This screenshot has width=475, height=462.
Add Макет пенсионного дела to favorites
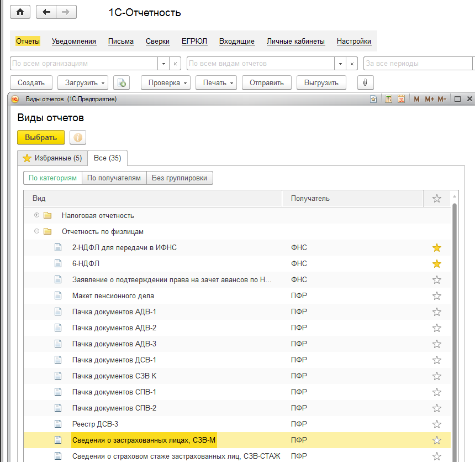[437, 296]
